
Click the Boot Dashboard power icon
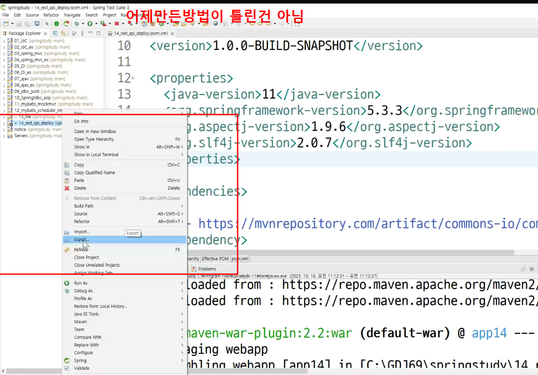pyautogui.click(x=57, y=24)
